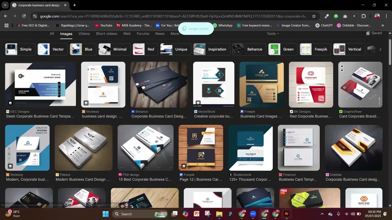Open the Vecteezy business card design image

coord(103,85)
